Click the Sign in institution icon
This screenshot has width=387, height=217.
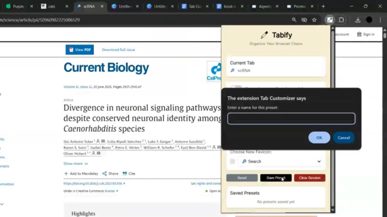pos(359,34)
